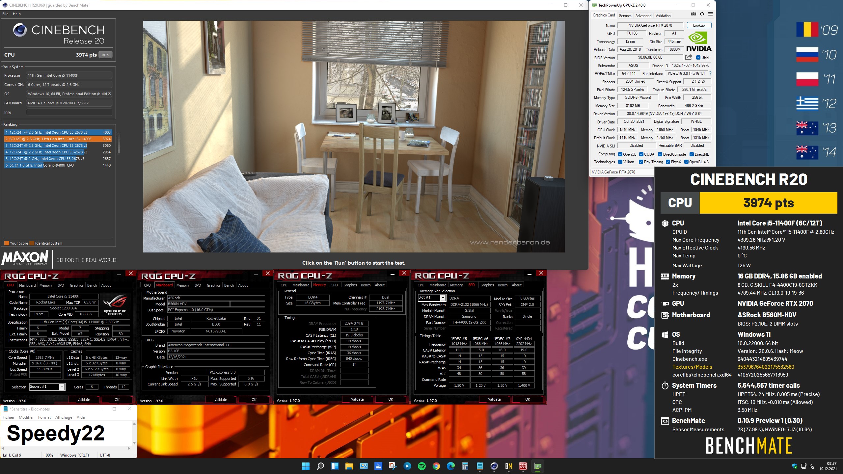Click the Run button in Cinebench

(x=105, y=55)
